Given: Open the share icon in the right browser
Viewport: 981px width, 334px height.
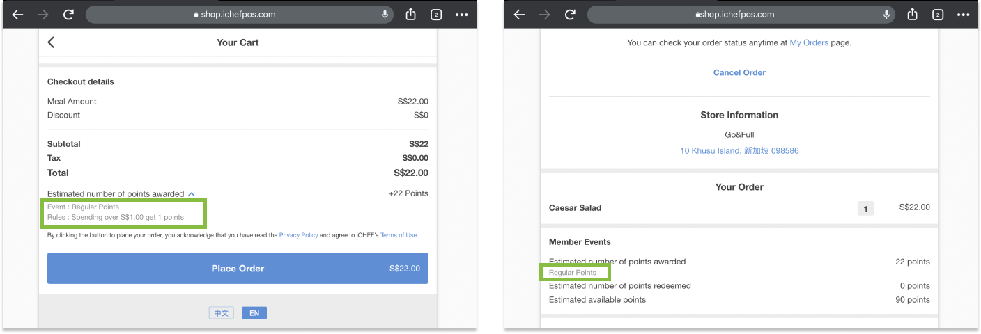Looking at the screenshot, I should 913,15.
